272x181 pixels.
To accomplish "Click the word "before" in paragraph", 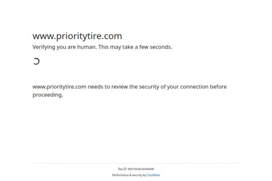I will point(218,87).
